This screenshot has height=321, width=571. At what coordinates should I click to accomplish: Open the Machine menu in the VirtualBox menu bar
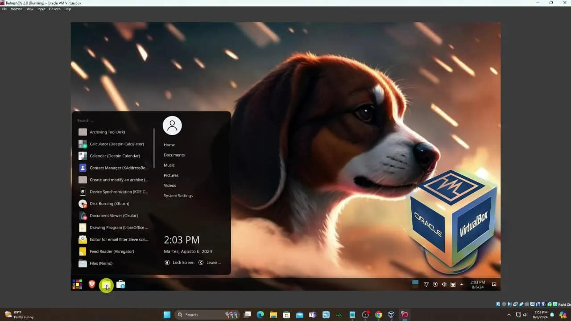[x=16, y=9]
